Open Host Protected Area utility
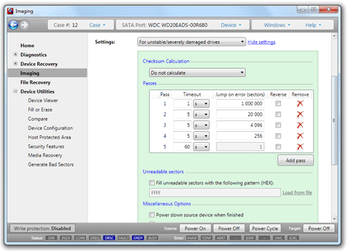The image size is (347, 251). 49,137
